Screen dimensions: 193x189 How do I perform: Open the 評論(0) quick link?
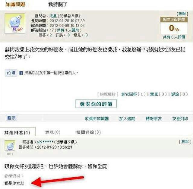(180, 94)
